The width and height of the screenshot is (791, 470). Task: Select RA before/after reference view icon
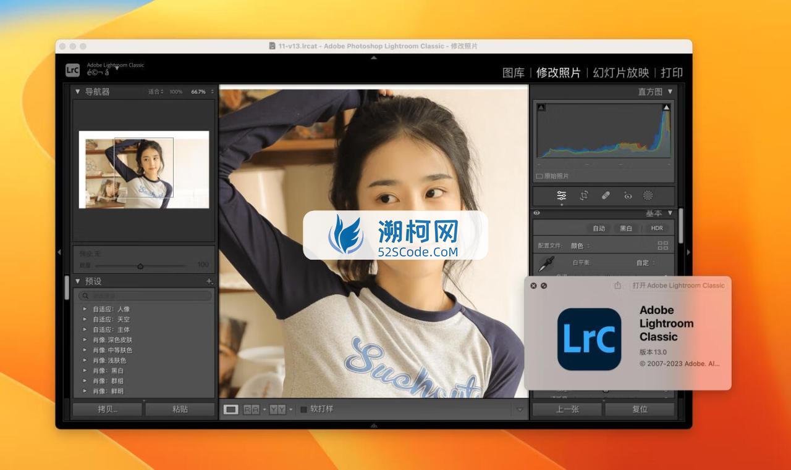point(251,410)
